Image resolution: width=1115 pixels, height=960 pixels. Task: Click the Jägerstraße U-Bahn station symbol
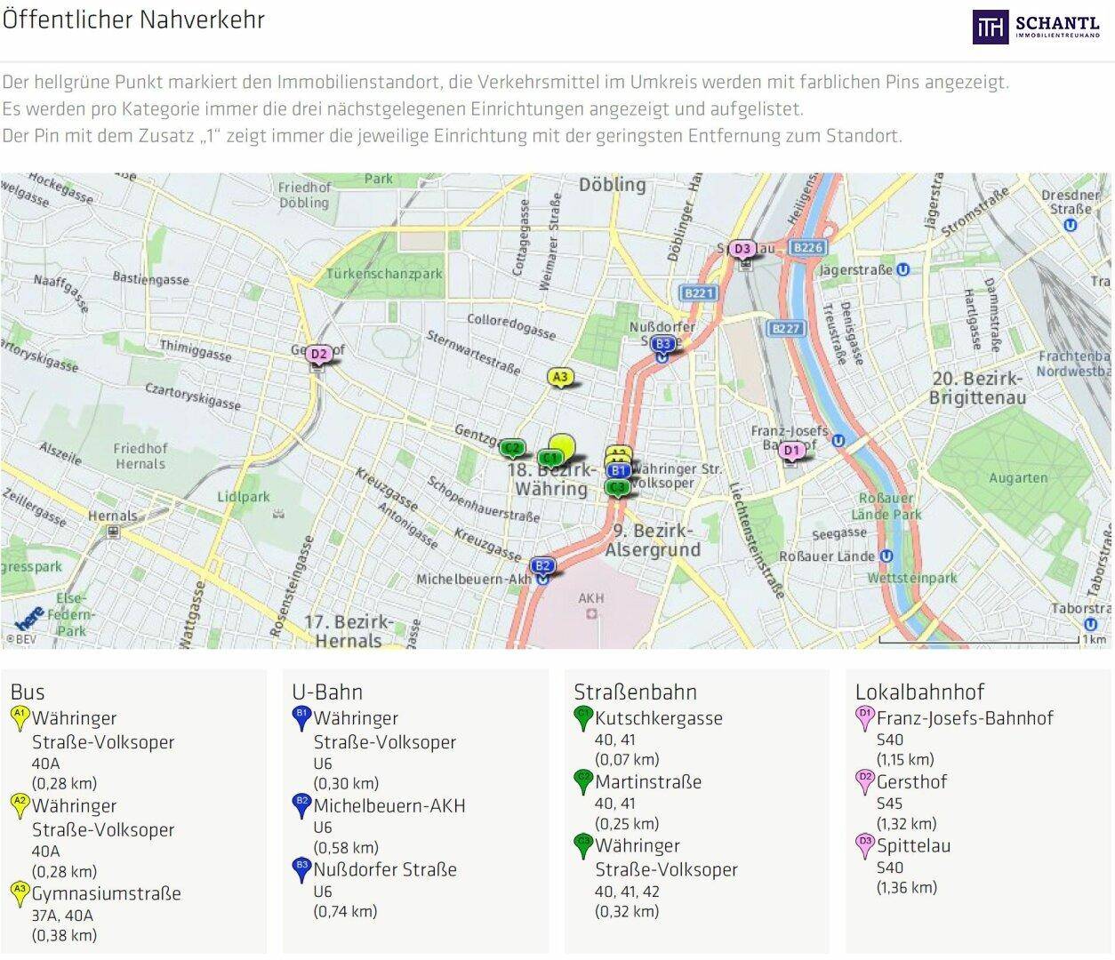point(903,269)
